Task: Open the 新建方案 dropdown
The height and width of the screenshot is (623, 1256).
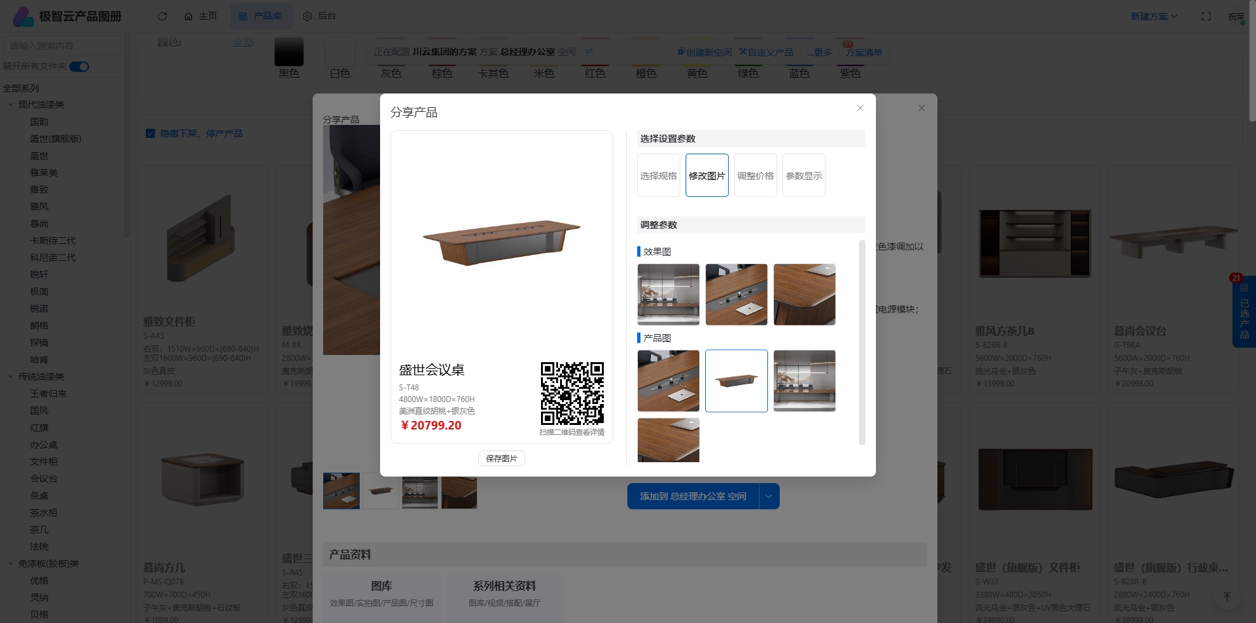Action: click(x=1153, y=16)
